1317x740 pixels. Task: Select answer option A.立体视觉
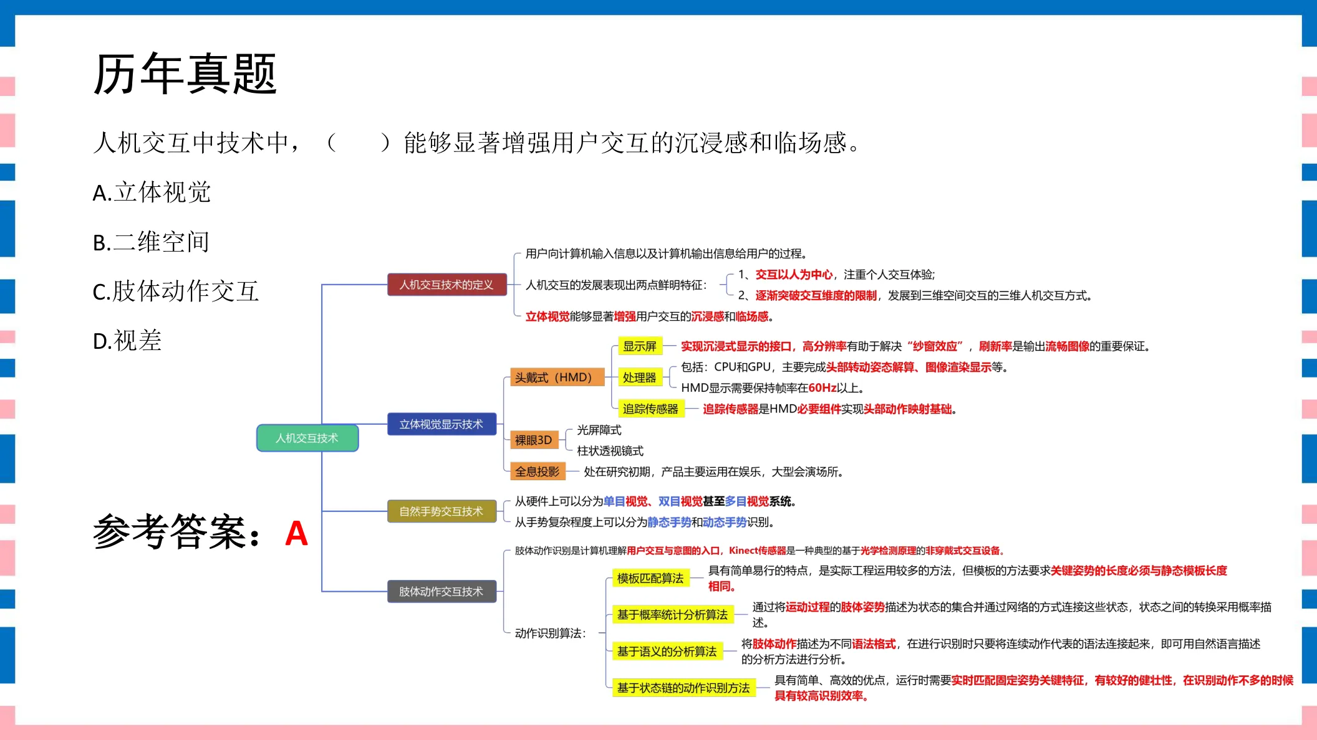click(x=152, y=192)
